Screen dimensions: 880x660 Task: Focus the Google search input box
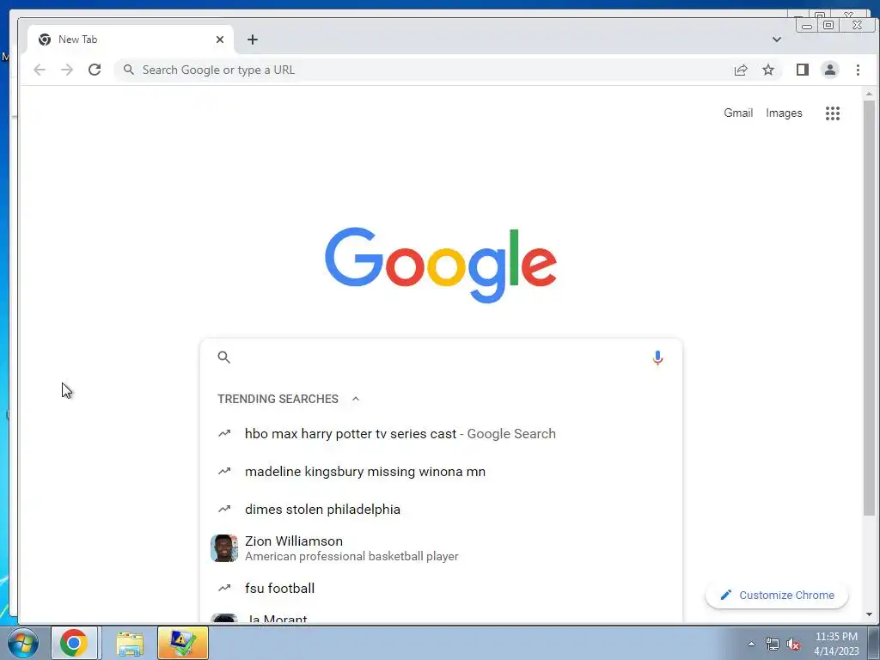441,357
